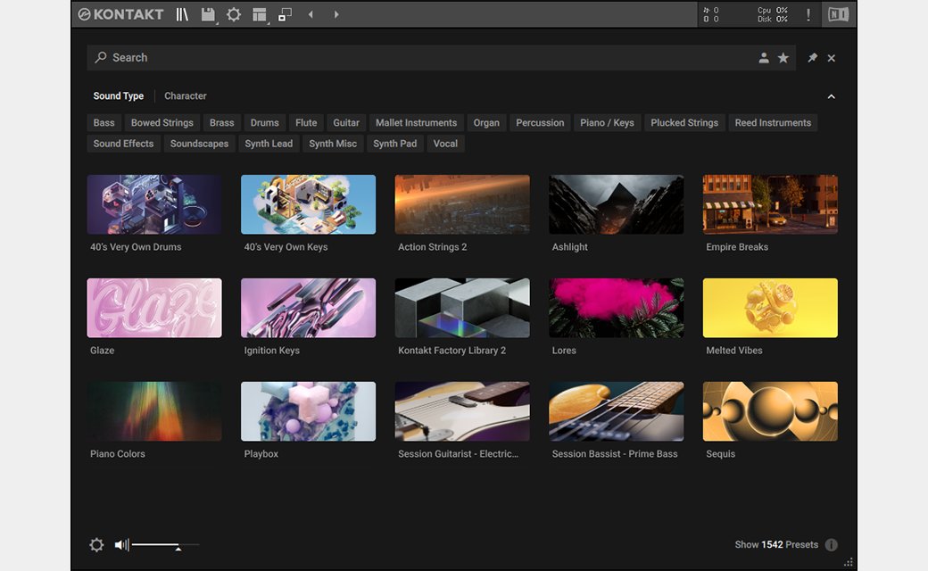Select the Synth Misc tag
The height and width of the screenshot is (571, 928).
[x=333, y=144]
